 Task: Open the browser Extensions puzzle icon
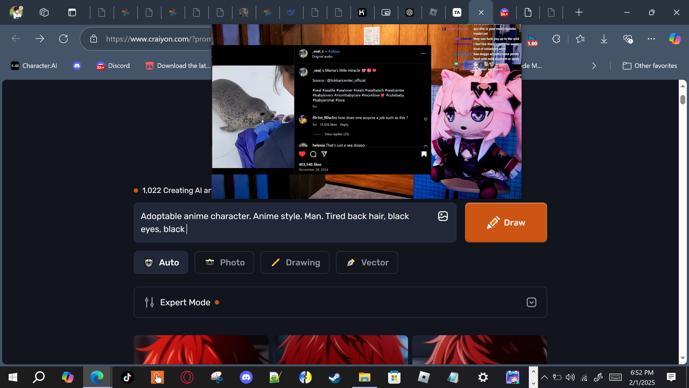pos(556,39)
